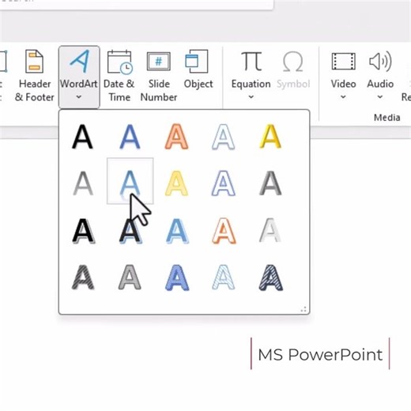Choose the gray horizontal striped WordArt, bottom row
Screen dimensions: 411x411
130,277
